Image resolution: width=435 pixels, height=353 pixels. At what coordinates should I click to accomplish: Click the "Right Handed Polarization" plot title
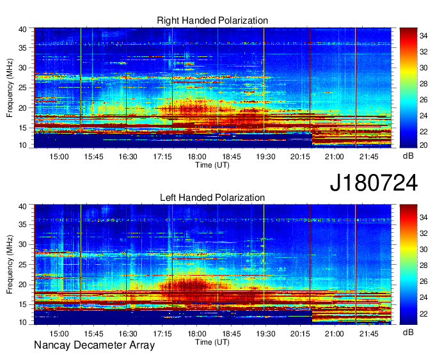pyautogui.click(x=212, y=20)
